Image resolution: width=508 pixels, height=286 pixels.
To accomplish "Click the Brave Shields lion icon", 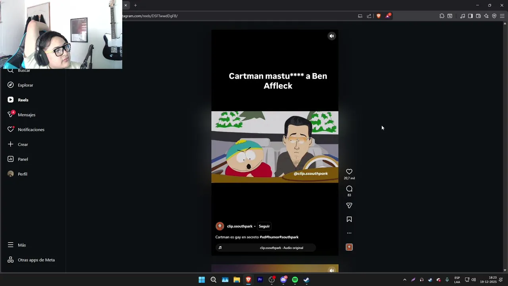I will [x=379, y=16].
